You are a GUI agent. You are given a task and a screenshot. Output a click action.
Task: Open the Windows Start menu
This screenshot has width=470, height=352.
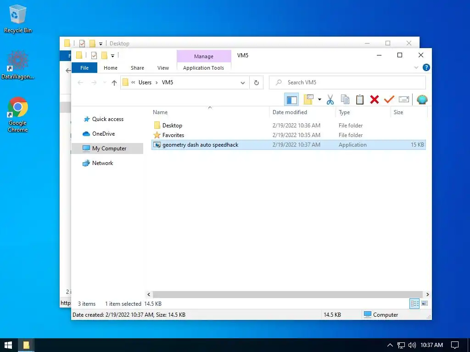8,345
